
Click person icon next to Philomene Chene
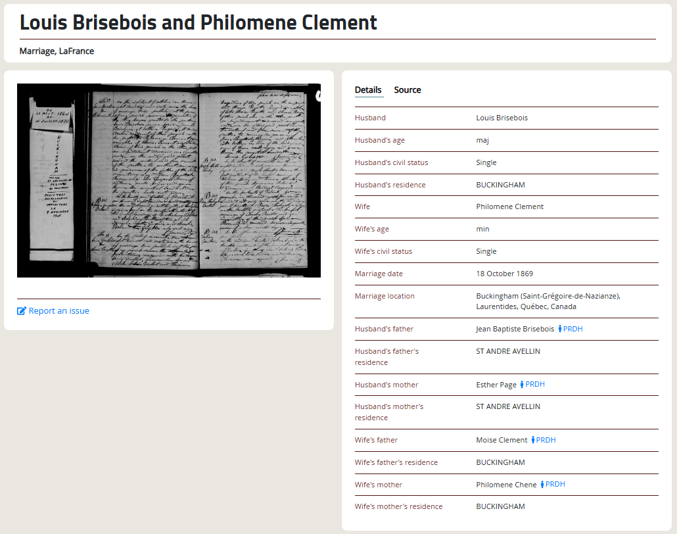(542, 485)
